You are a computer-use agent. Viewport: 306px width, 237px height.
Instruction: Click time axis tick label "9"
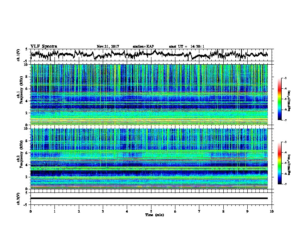pos(247,211)
